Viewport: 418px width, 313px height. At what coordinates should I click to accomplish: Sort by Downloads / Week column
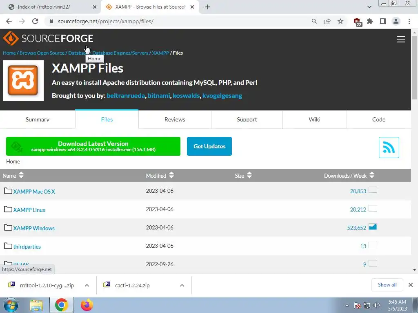[x=349, y=175]
